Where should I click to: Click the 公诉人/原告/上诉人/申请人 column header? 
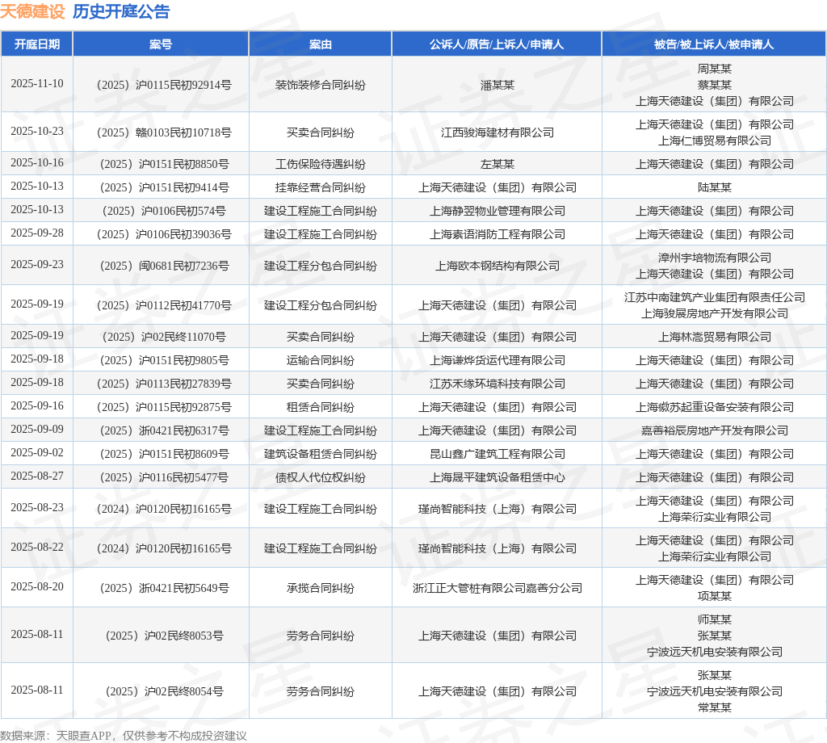pos(497,44)
